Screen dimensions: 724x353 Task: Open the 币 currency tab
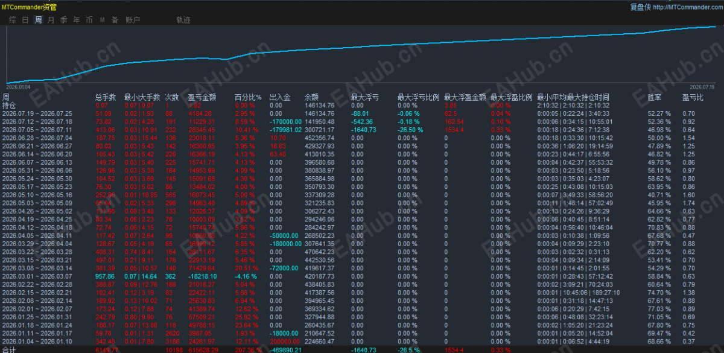89,20
